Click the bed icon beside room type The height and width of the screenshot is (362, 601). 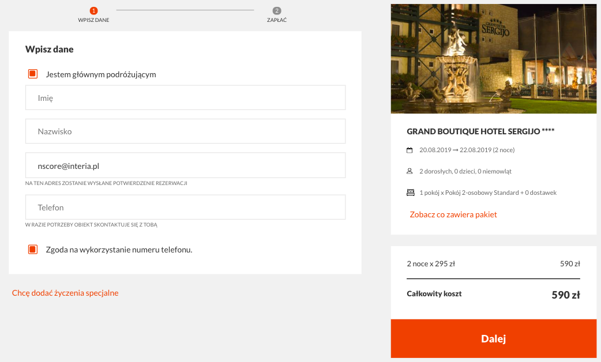[x=411, y=193]
